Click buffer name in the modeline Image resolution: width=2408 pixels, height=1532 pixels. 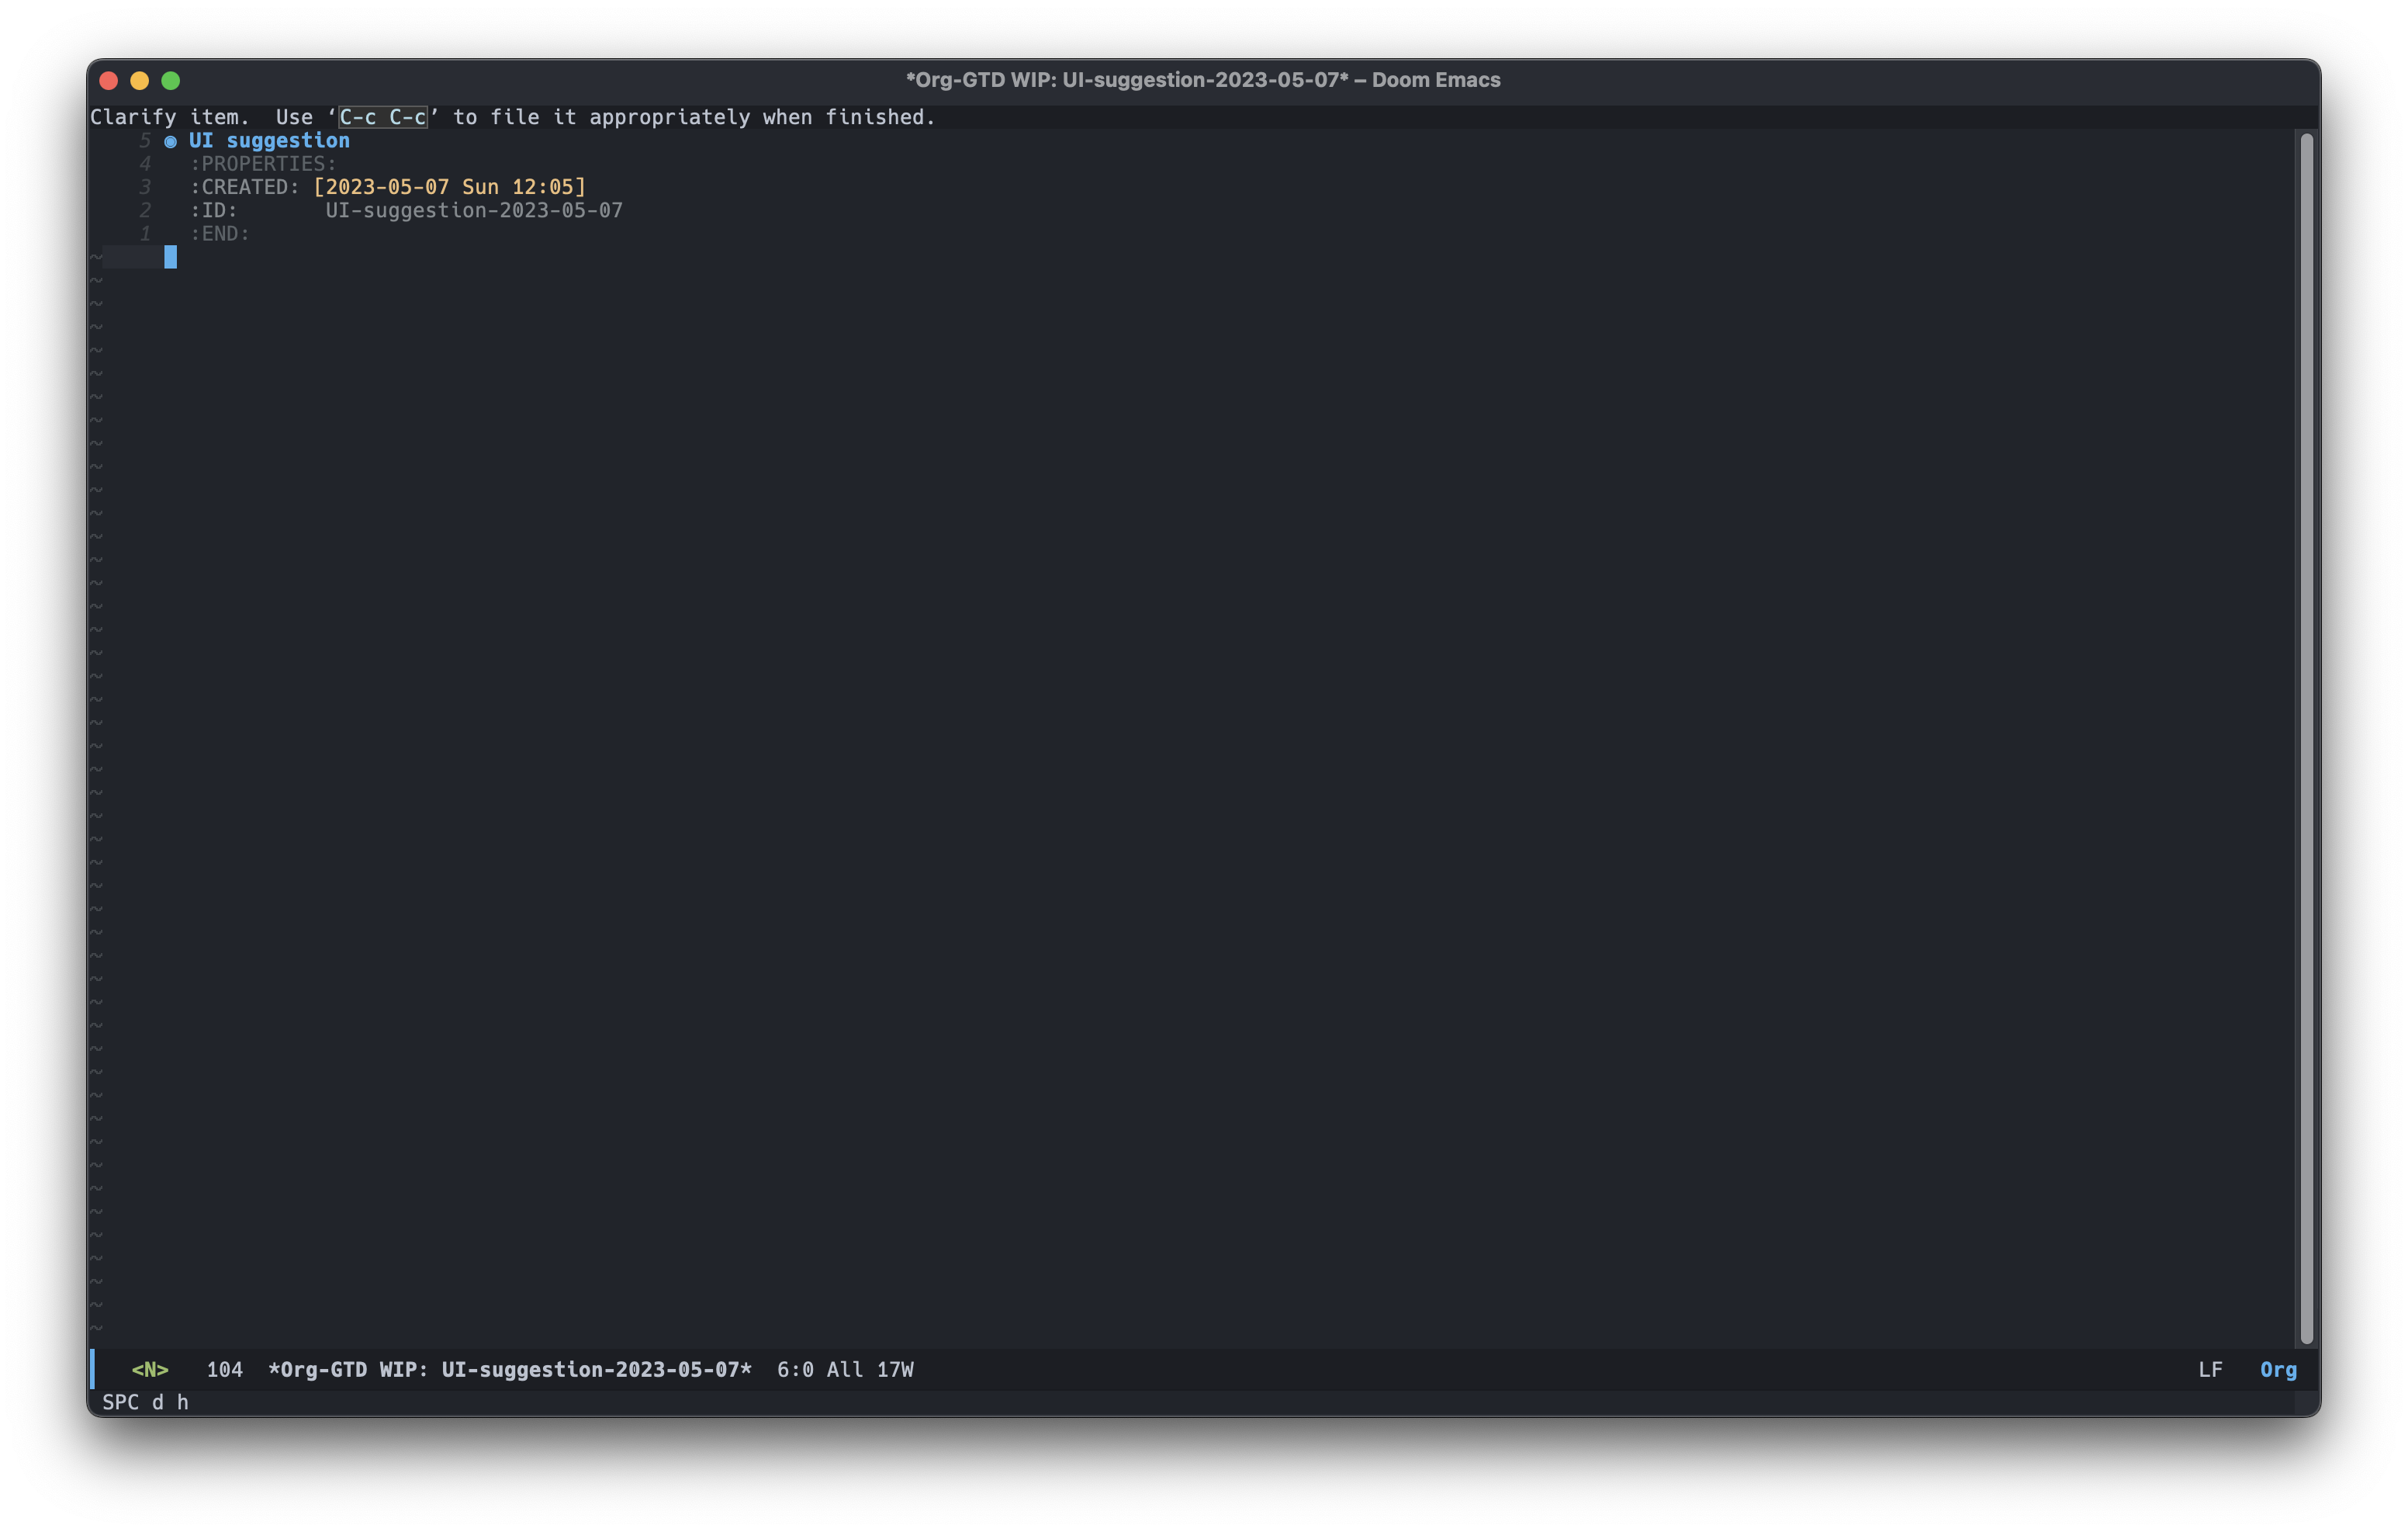(x=509, y=1369)
